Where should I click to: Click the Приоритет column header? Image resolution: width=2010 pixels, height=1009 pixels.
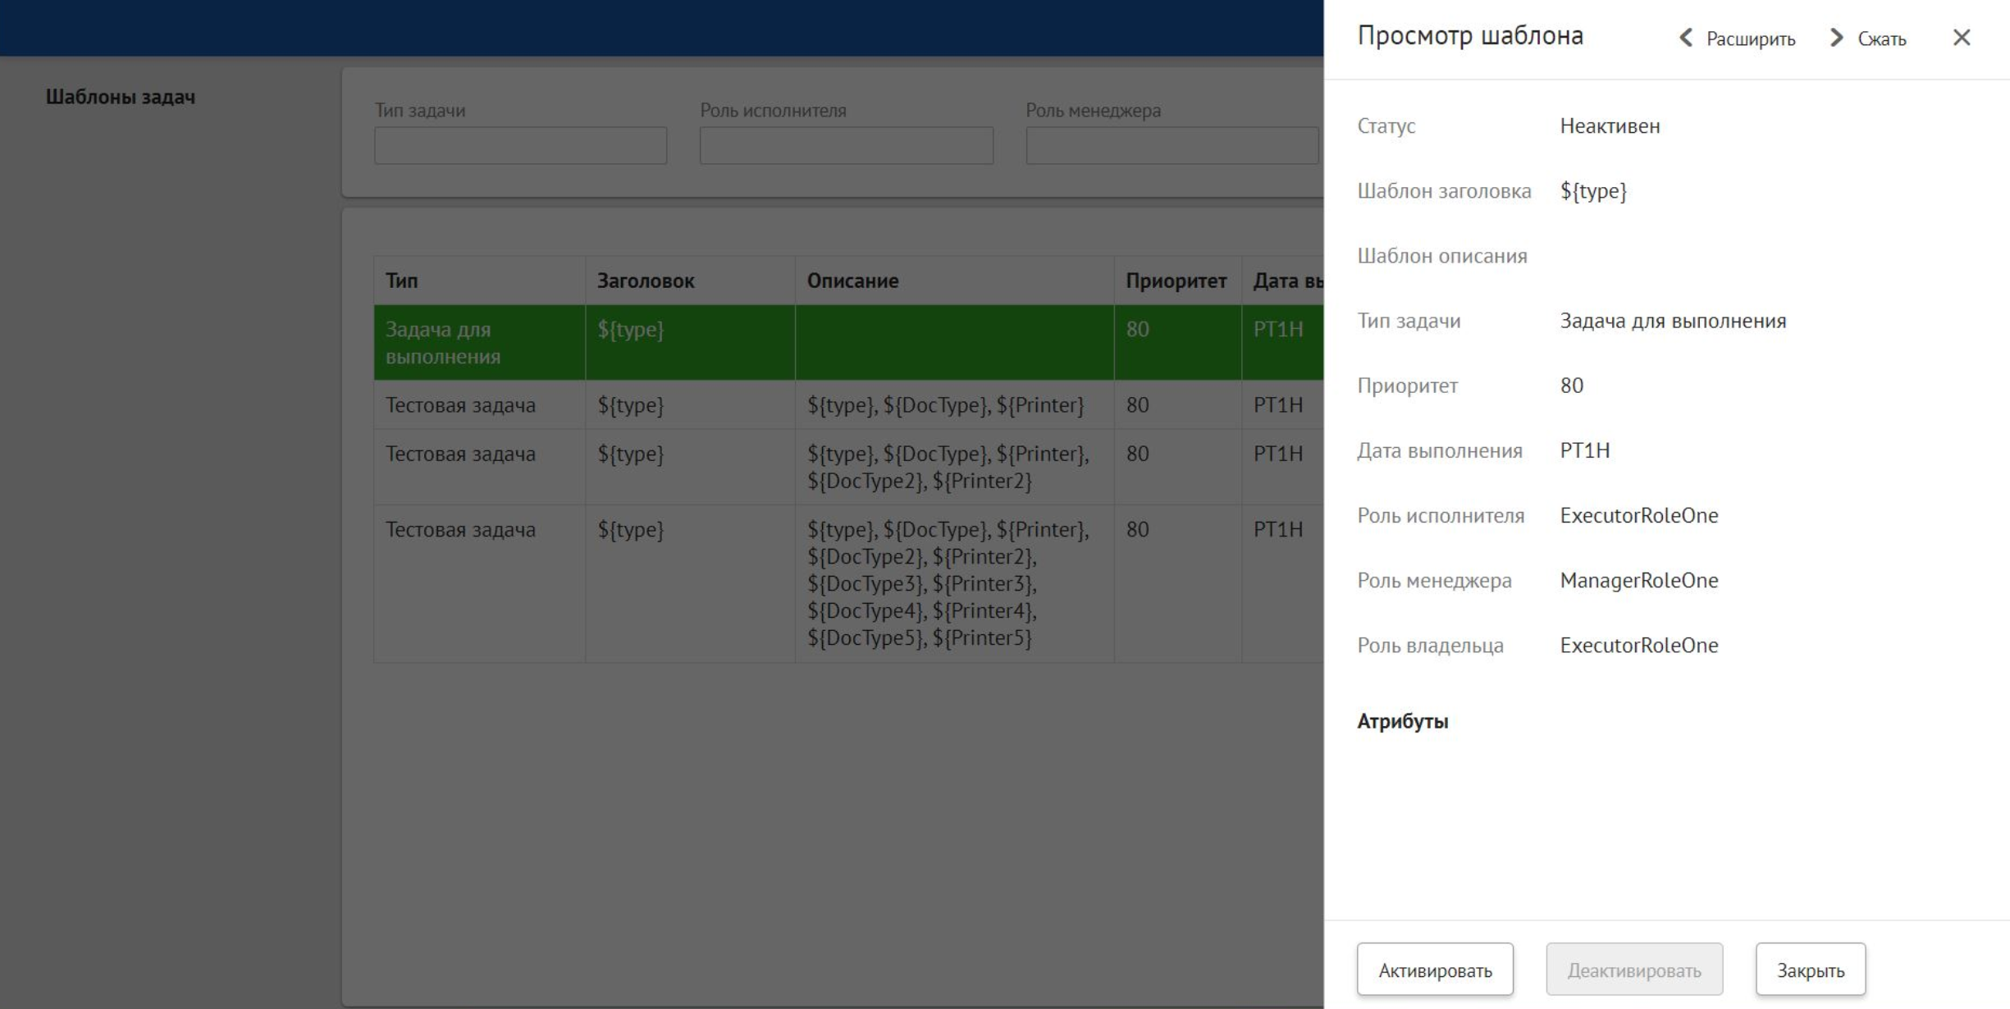tap(1175, 281)
